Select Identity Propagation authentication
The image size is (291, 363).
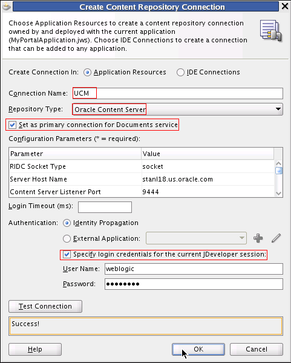tap(67, 223)
